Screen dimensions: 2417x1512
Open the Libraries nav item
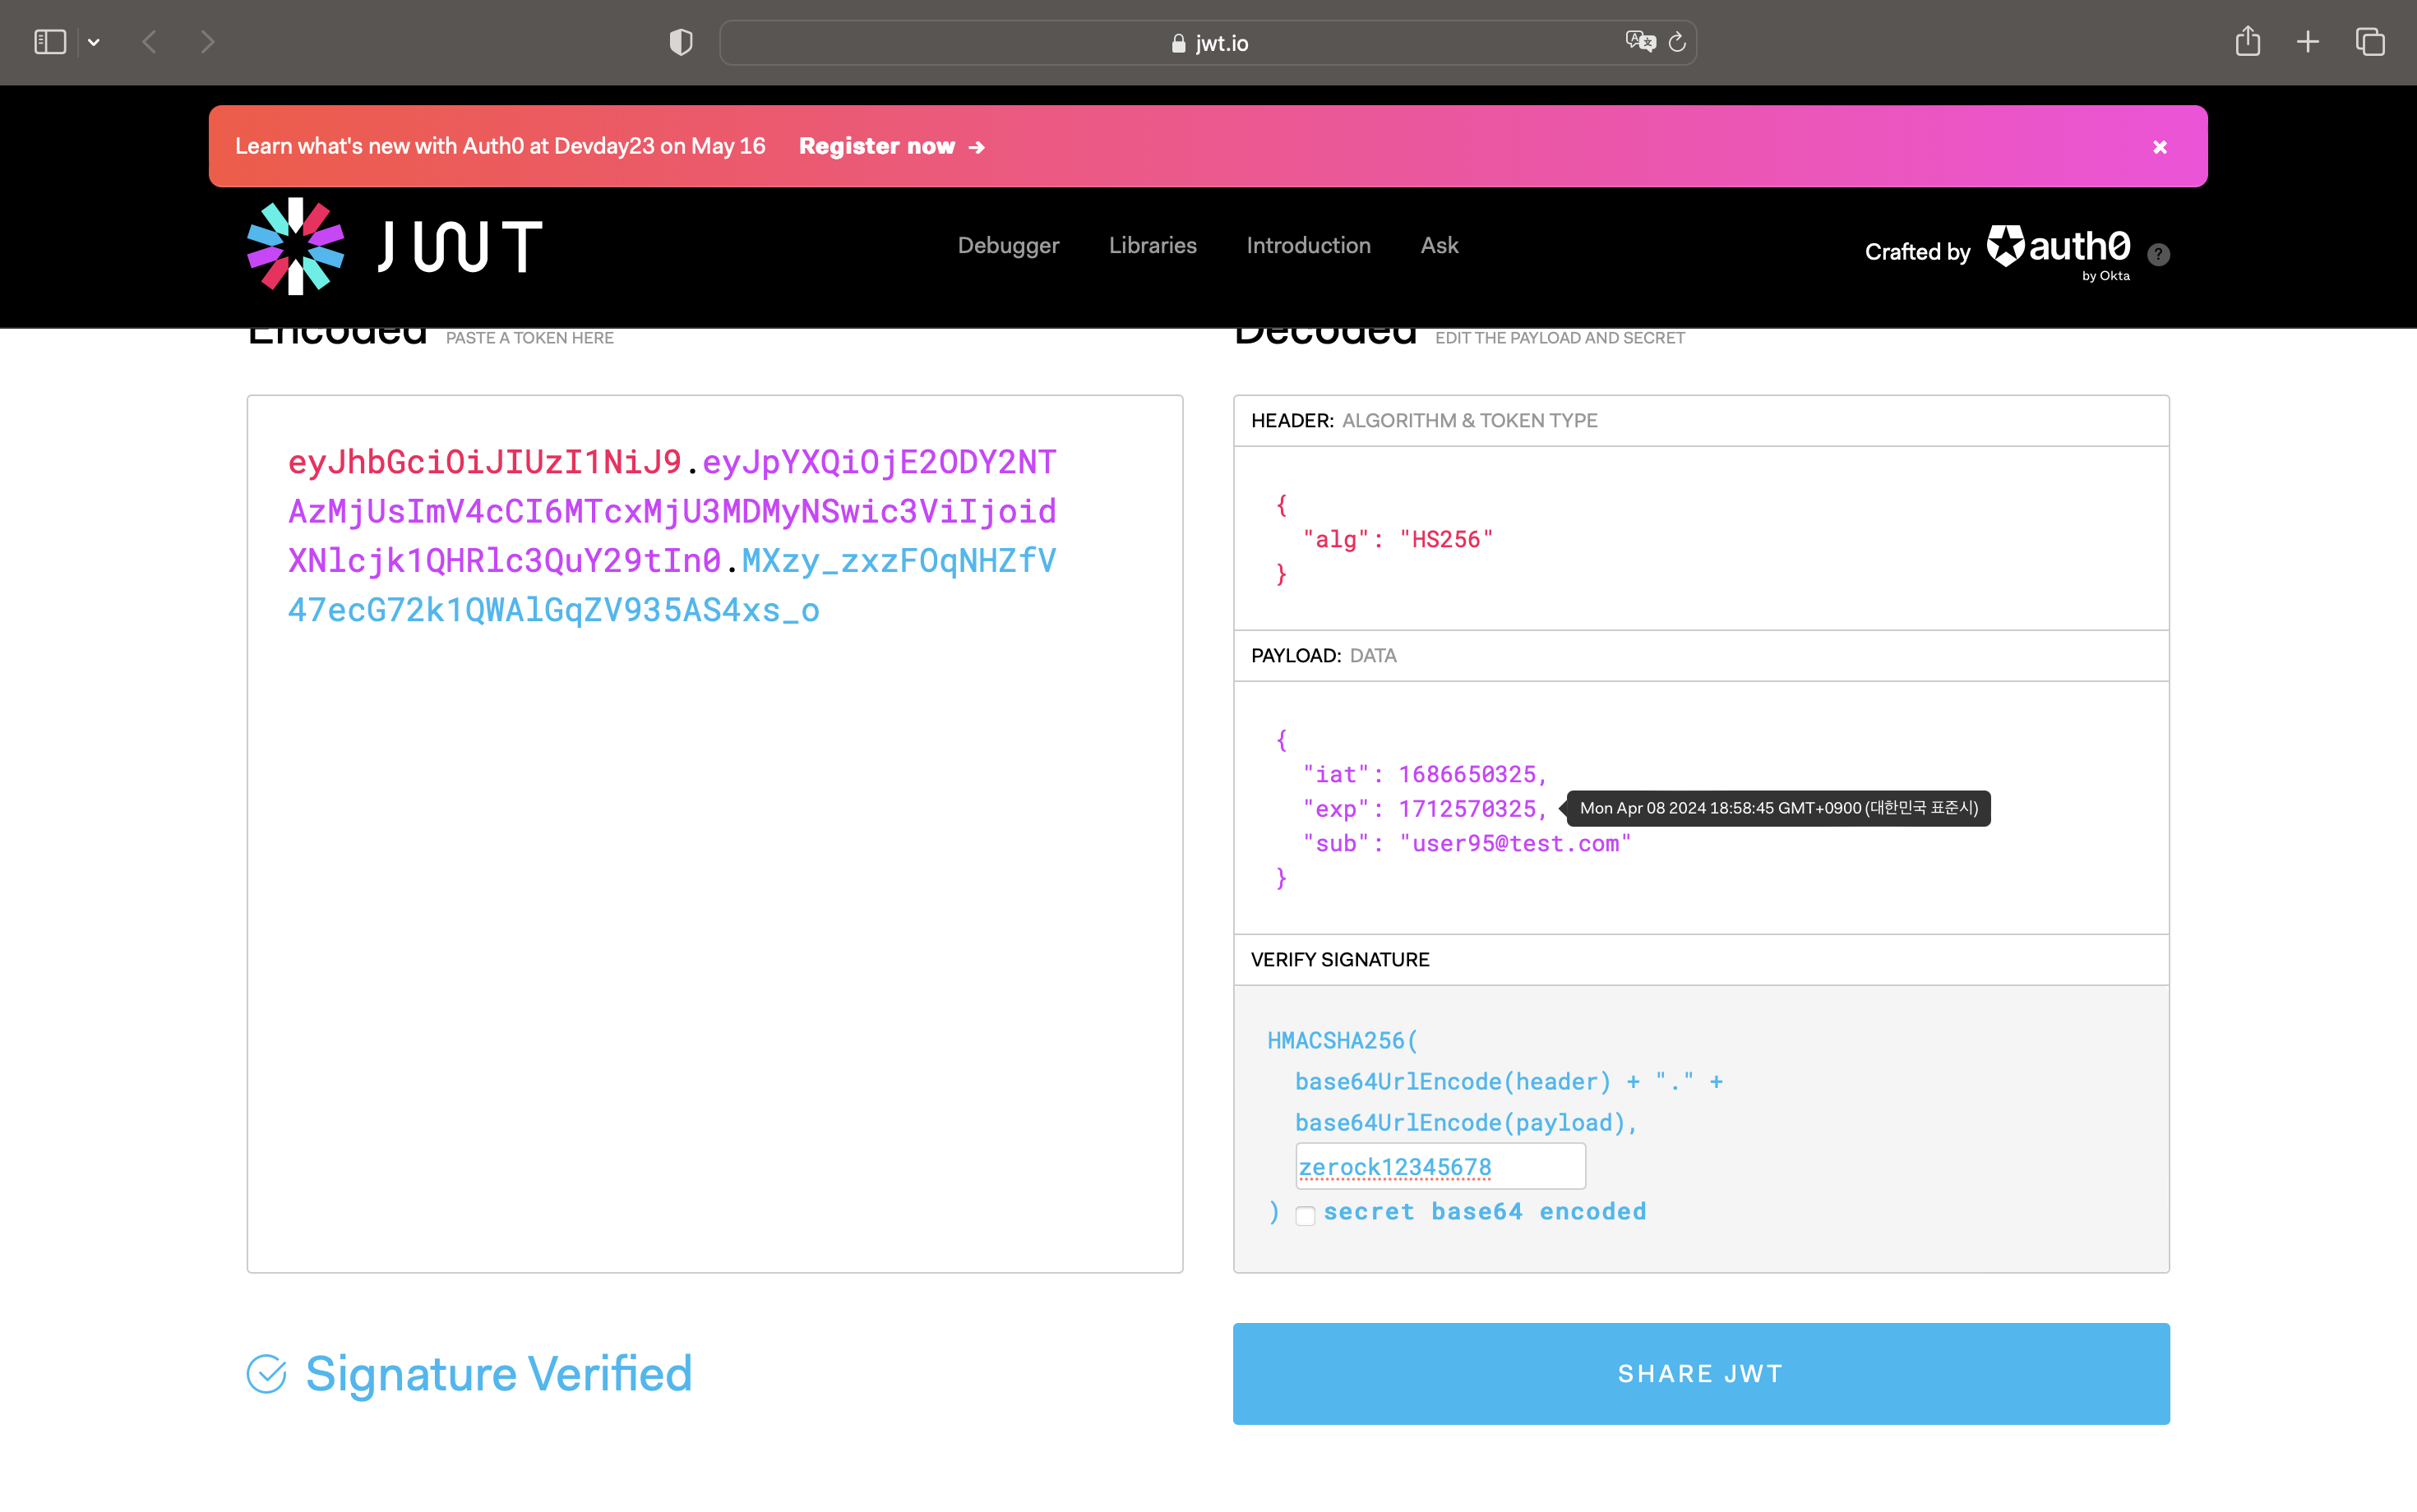pyautogui.click(x=1153, y=245)
